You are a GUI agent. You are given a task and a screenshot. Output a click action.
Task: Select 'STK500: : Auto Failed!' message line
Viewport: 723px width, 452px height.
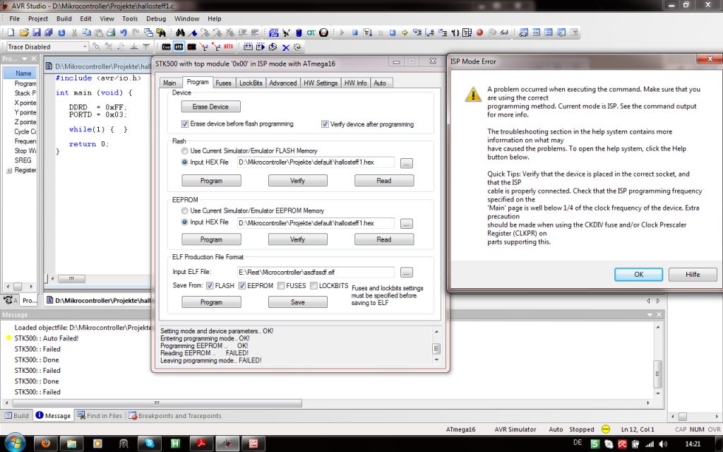tap(46, 338)
